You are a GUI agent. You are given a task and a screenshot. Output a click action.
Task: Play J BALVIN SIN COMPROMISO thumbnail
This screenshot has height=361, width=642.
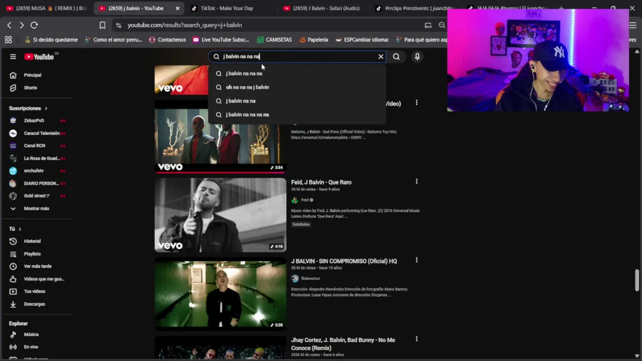point(220,293)
